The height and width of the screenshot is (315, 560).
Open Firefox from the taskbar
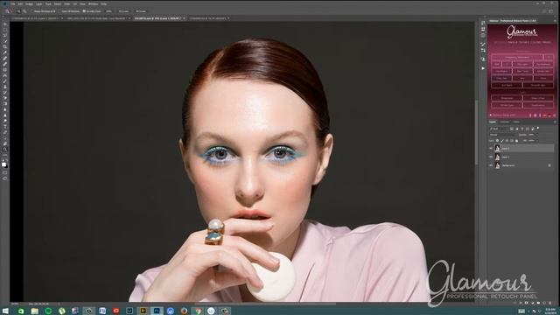coord(184,311)
